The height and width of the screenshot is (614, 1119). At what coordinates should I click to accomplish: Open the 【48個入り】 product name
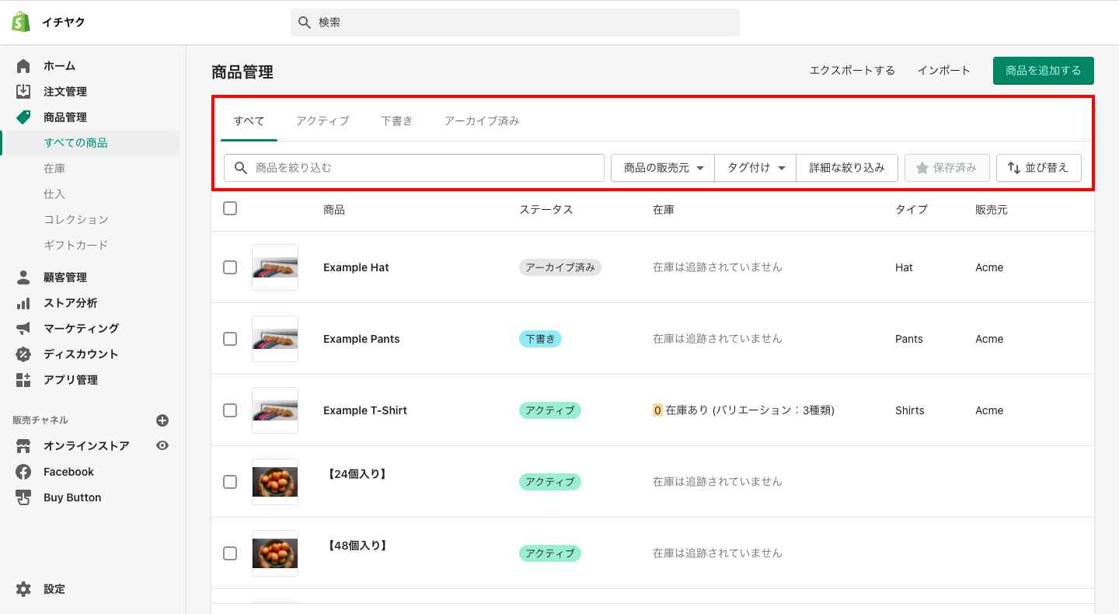click(357, 546)
